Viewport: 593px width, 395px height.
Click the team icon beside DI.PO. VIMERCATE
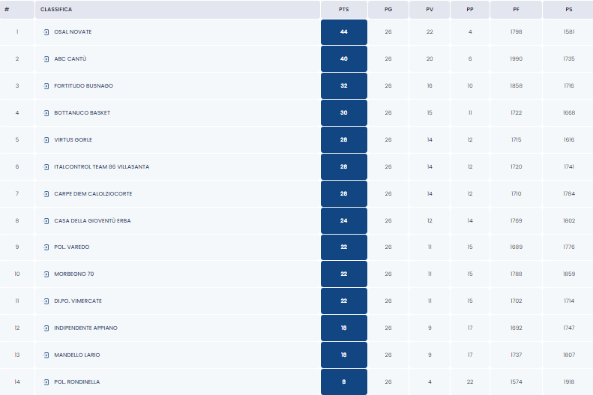pos(46,301)
